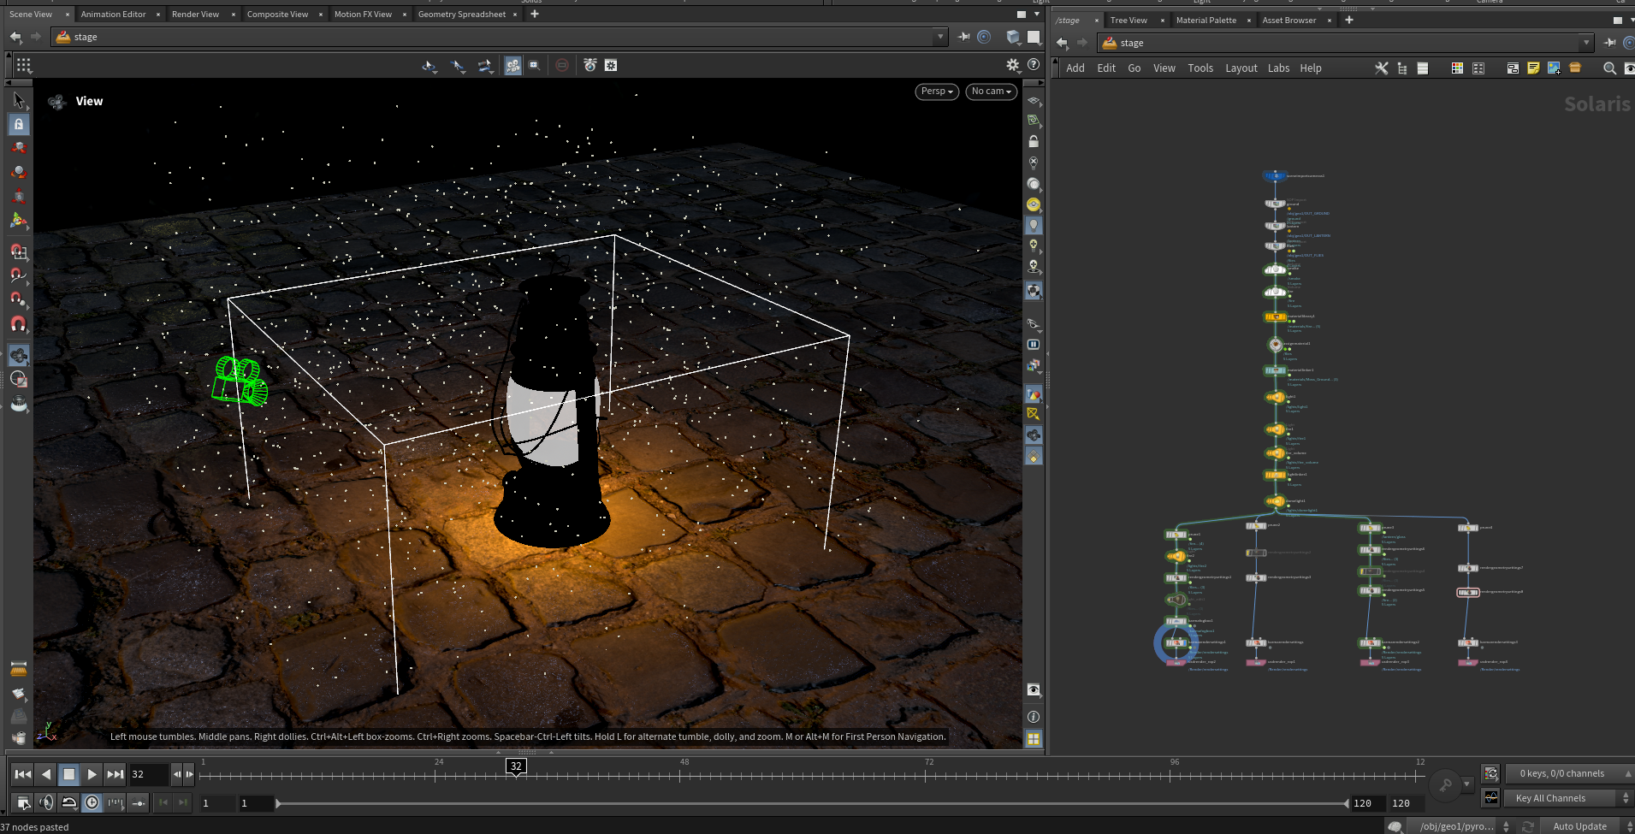Viewport: 1635px width, 834px height.
Task: Open the Layout menu in network editor
Action: tap(1241, 68)
